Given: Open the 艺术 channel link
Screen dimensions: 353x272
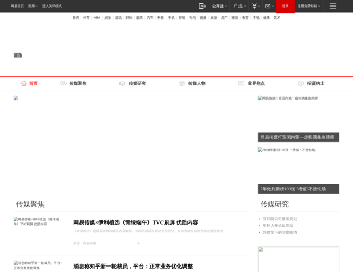Looking at the screenshot, I should tap(277, 17).
